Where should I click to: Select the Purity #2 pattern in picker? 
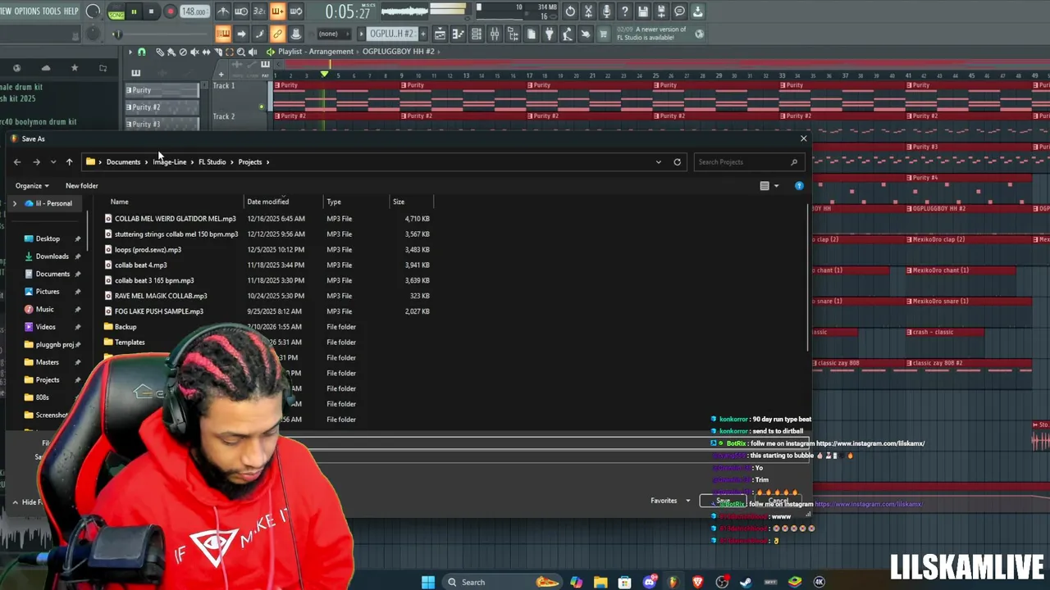pos(162,107)
